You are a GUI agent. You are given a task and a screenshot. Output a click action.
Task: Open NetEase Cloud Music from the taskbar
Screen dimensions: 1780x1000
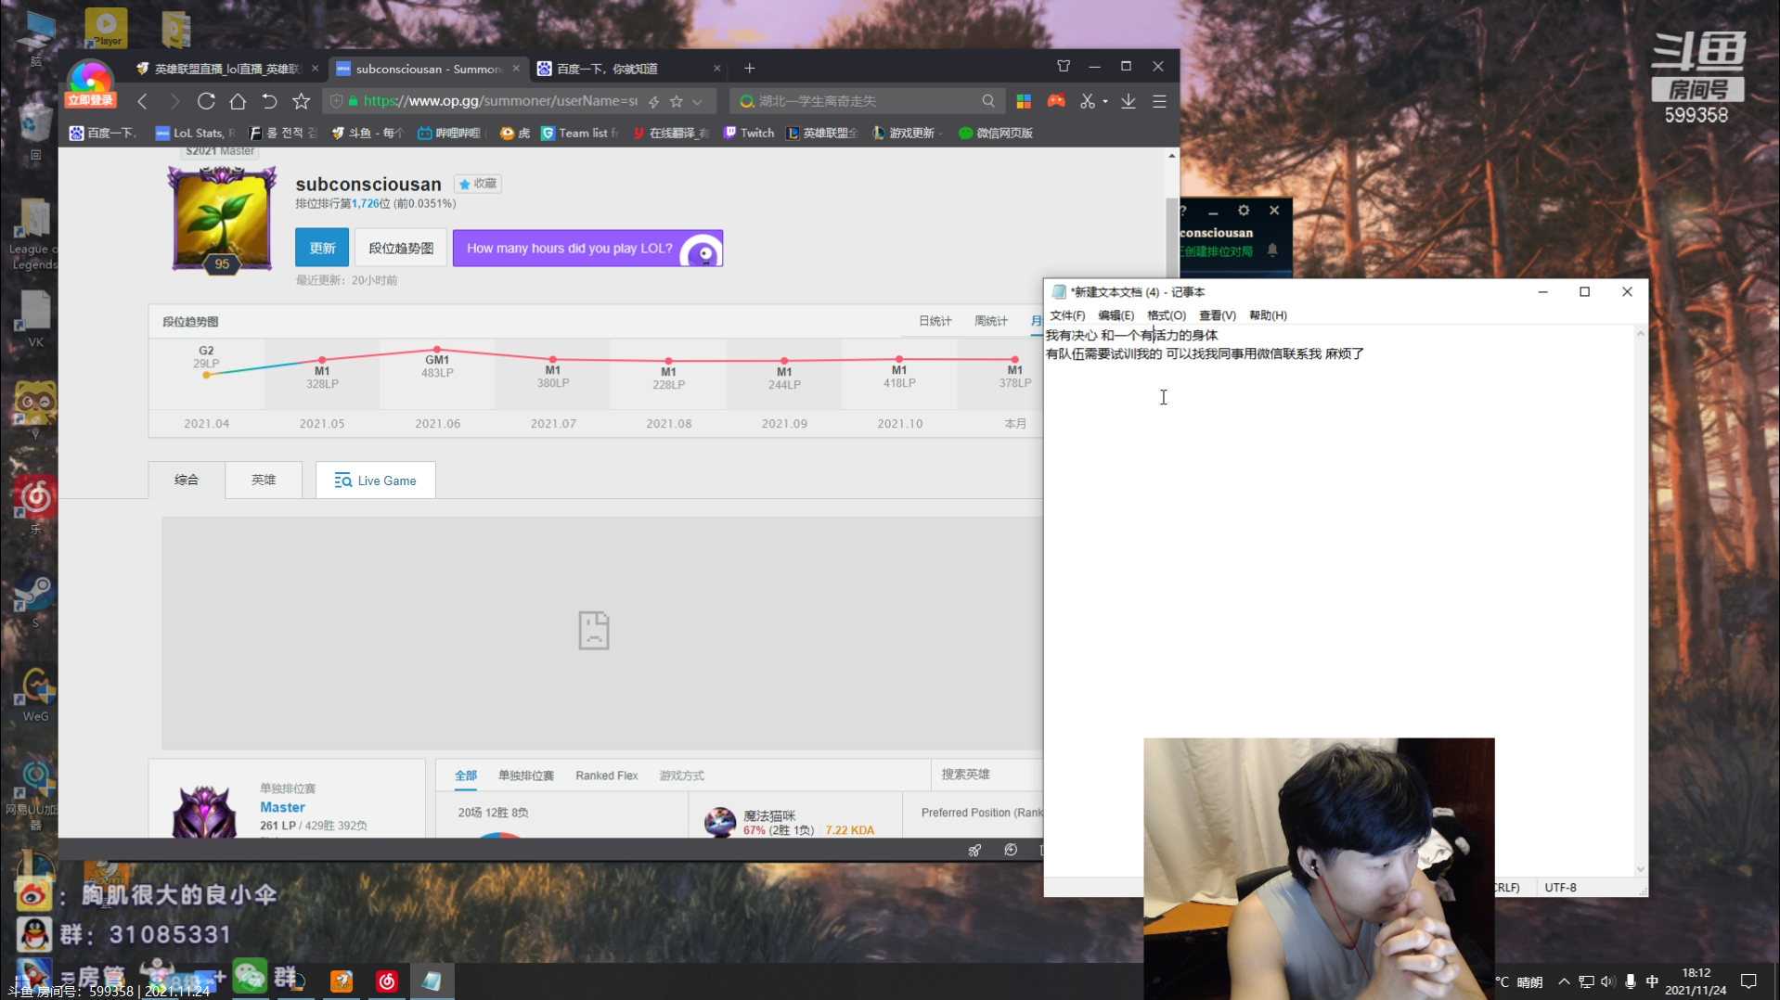(387, 981)
